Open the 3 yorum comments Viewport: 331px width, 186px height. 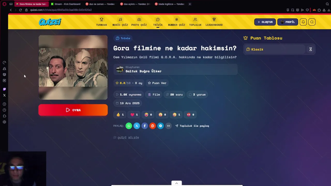point(197,95)
